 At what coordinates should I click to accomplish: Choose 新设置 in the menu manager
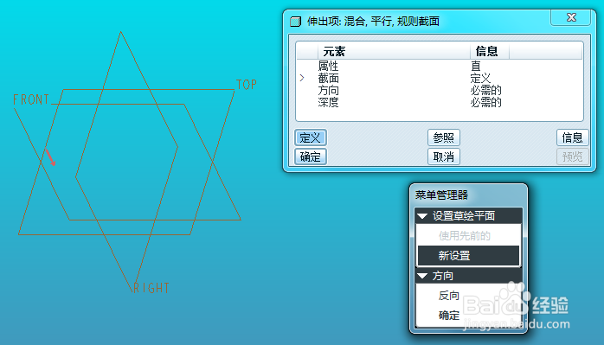pos(468,255)
